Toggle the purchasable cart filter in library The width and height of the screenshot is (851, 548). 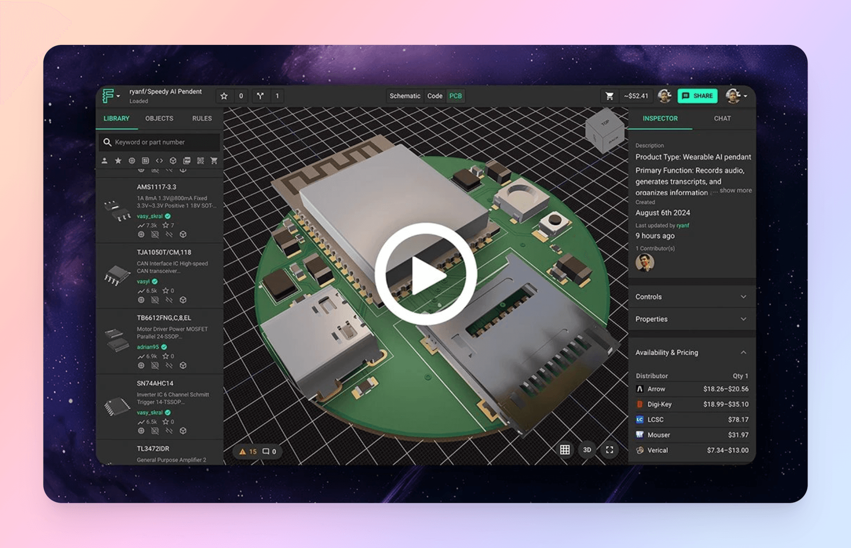214,161
